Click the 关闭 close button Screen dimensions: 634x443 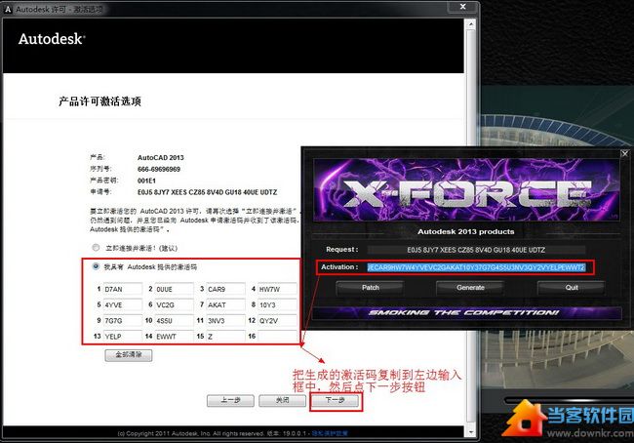pos(282,400)
